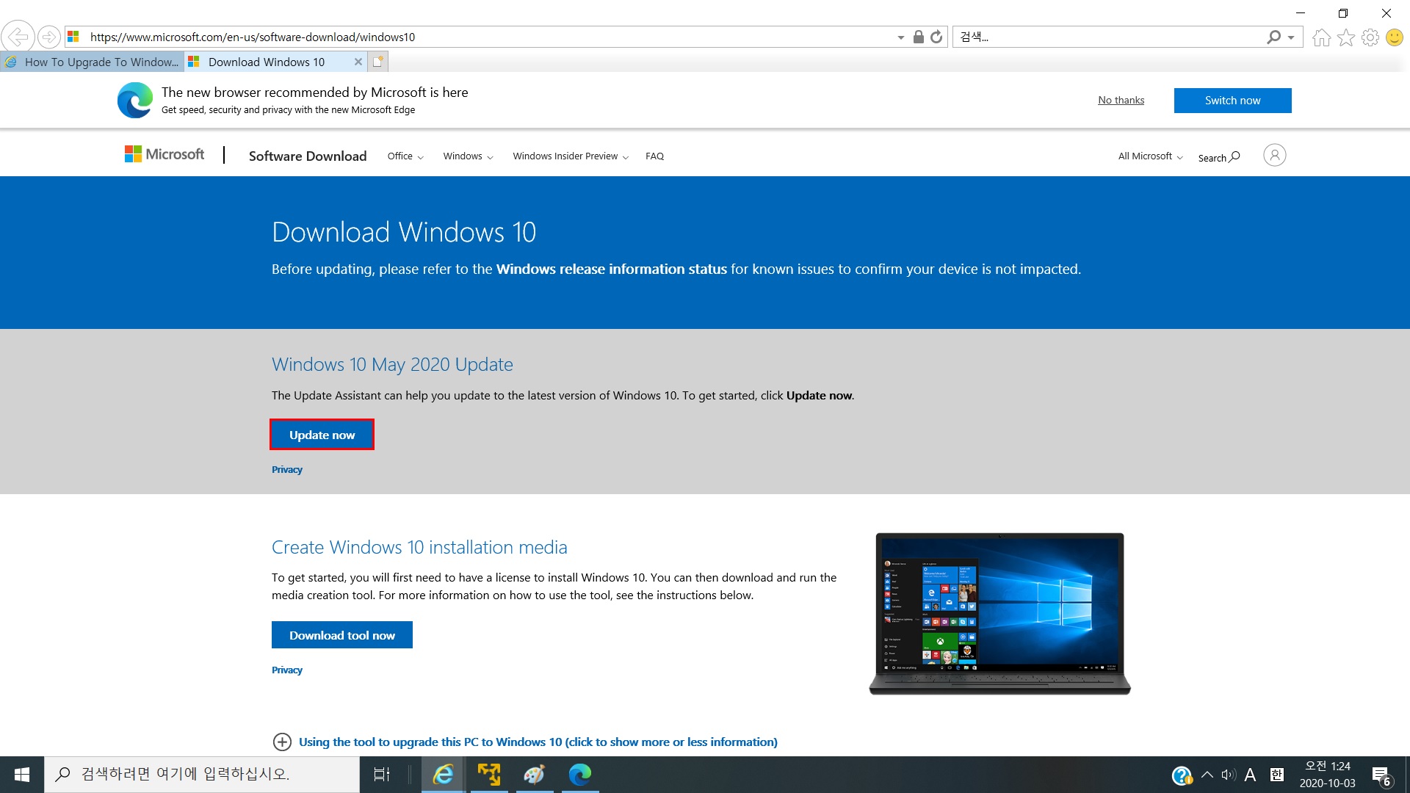
Task: Open the All Microsoft dropdown menu
Action: [1150, 156]
